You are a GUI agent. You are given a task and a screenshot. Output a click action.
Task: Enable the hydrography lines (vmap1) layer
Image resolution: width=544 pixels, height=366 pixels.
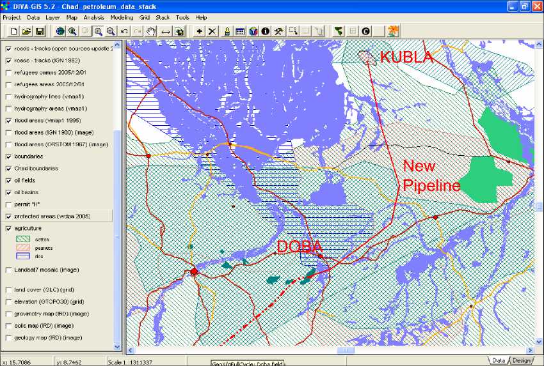coord(8,96)
